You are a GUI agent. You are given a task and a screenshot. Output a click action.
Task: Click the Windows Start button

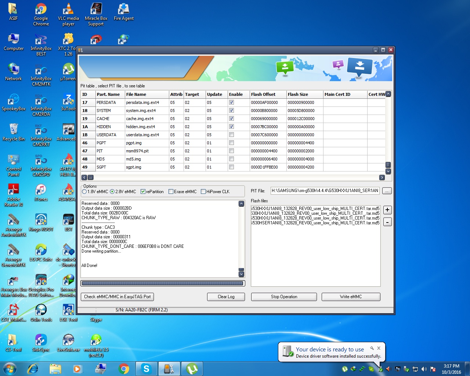(x=10, y=369)
